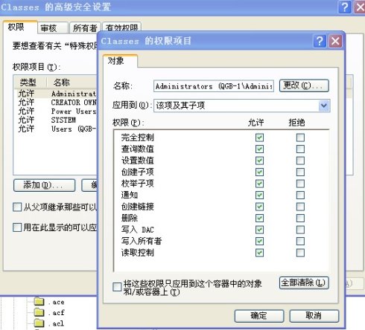Uncheck allow for 完全控制 permission
365x330 pixels.
click(x=259, y=137)
